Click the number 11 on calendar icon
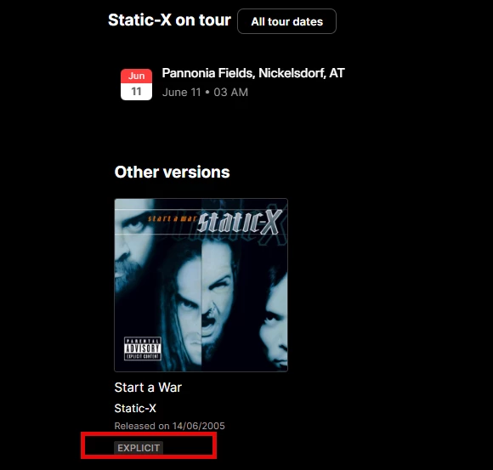The image size is (493, 470). pyautogui.click(x=136, y=92)
